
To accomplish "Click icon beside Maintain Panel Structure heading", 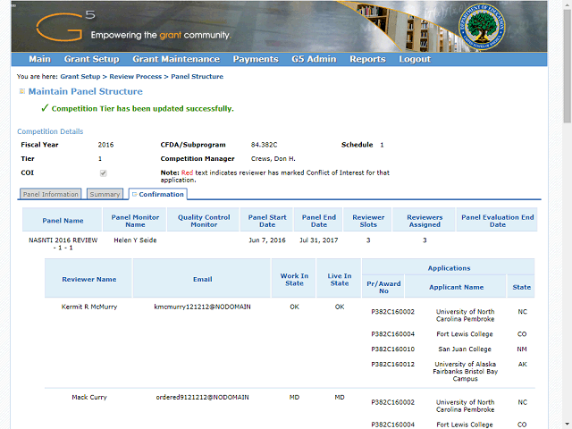I will click(x=21, y=91).
